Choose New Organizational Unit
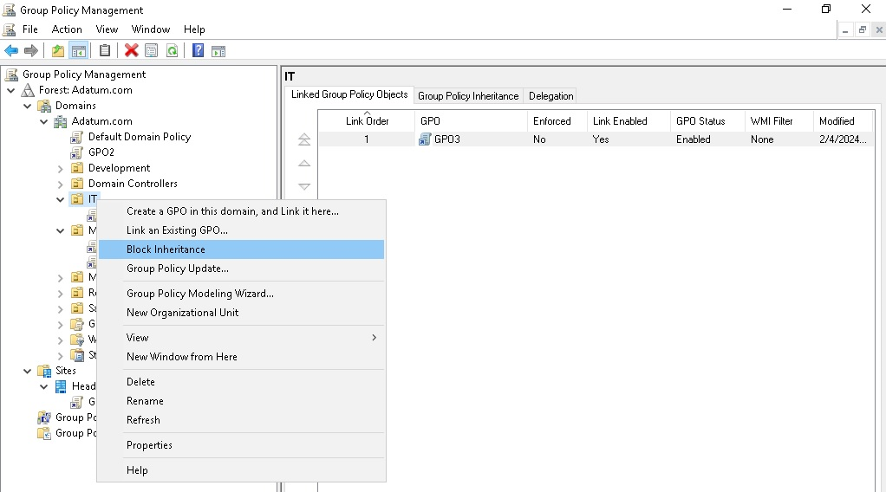 point(241,313)
